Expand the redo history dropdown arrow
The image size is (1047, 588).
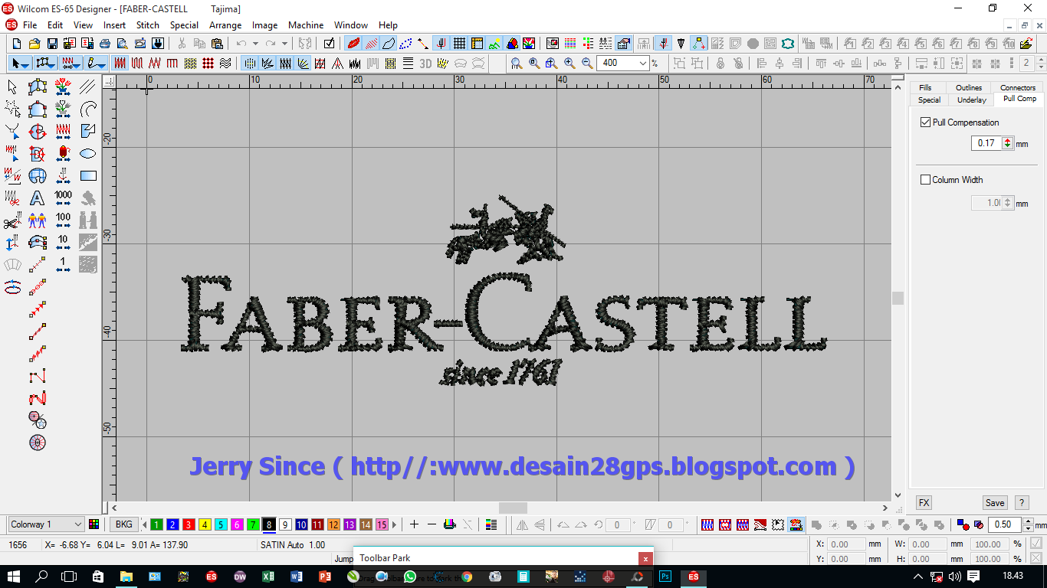coord(285,44)
